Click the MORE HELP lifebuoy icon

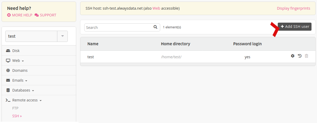pos(9,15)
